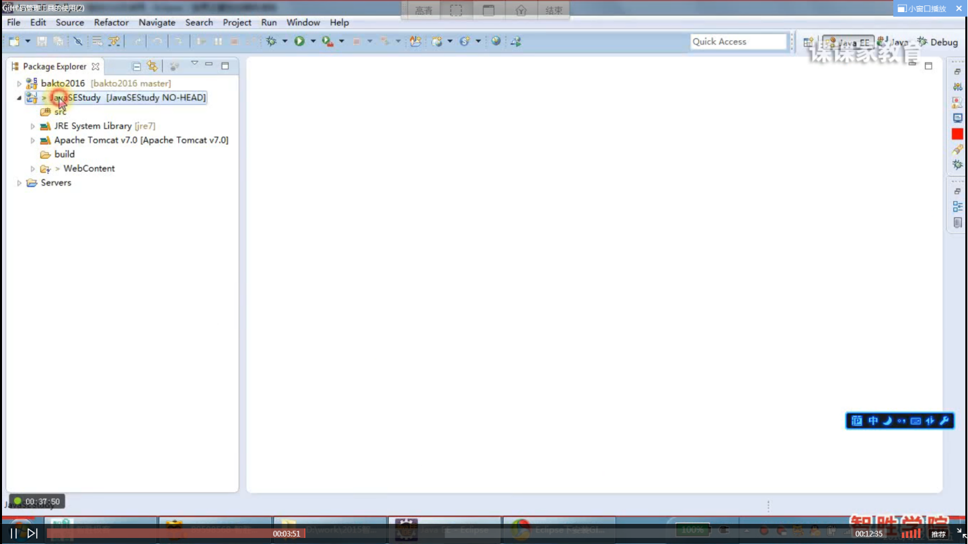Click the Save All toolbar icon
Screen dimensions: 968x544
point(59,42)
